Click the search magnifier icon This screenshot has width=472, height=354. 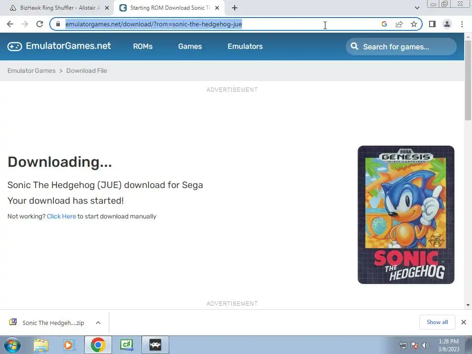click(x=354, y=47)
